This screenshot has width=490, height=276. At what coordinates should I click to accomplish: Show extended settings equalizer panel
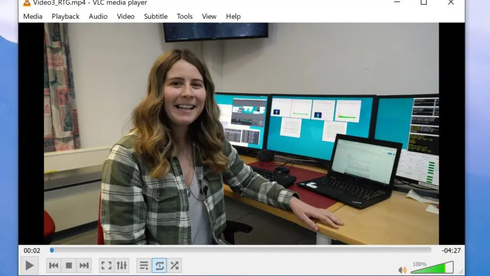click(122, 265)
